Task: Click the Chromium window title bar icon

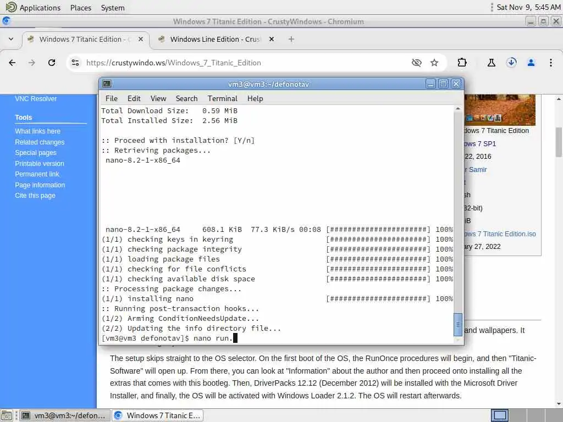Action: click(x=6, y=21)
